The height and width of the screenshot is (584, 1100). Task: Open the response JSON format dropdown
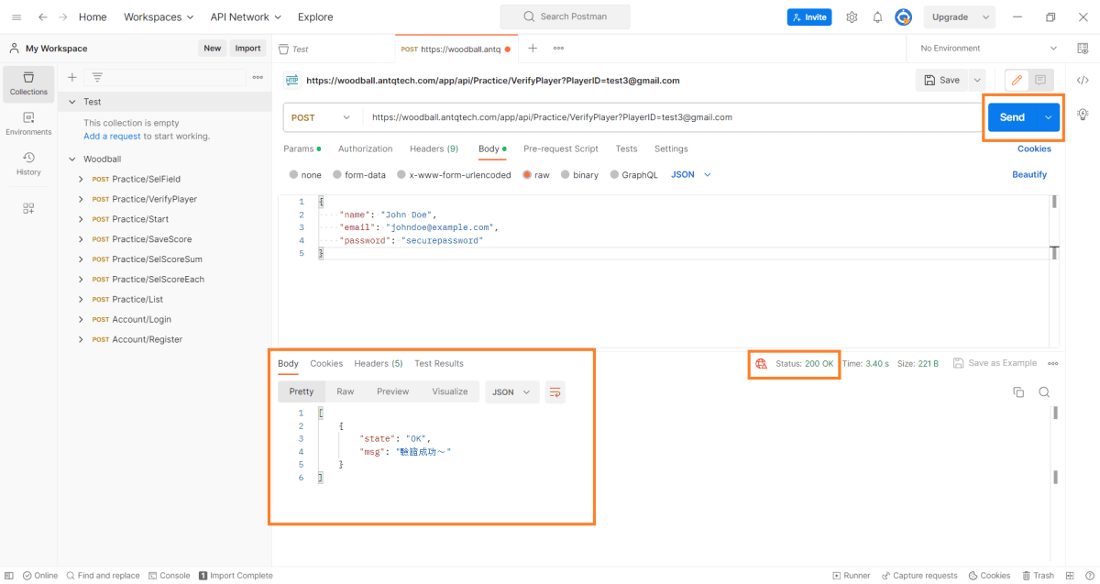[511, 391]
